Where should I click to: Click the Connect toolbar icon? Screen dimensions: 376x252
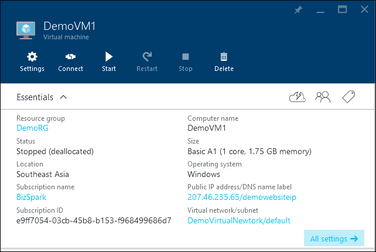pos(70,57)
